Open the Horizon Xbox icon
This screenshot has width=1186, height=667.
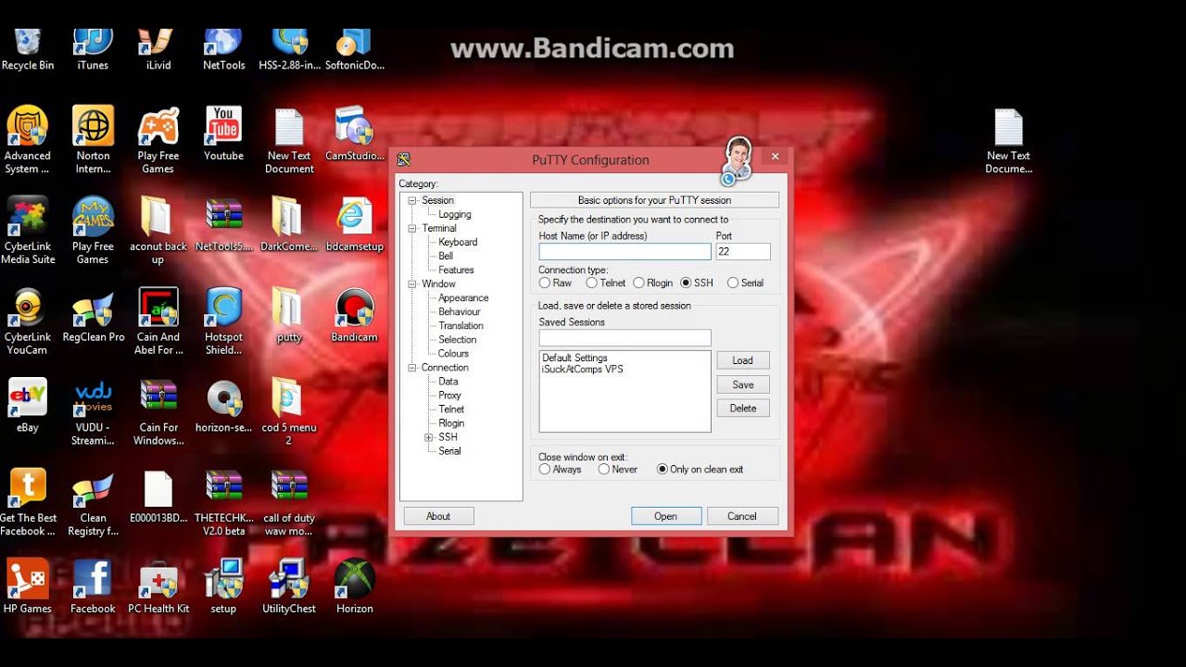pyautogui.click(x=354, y=587)
